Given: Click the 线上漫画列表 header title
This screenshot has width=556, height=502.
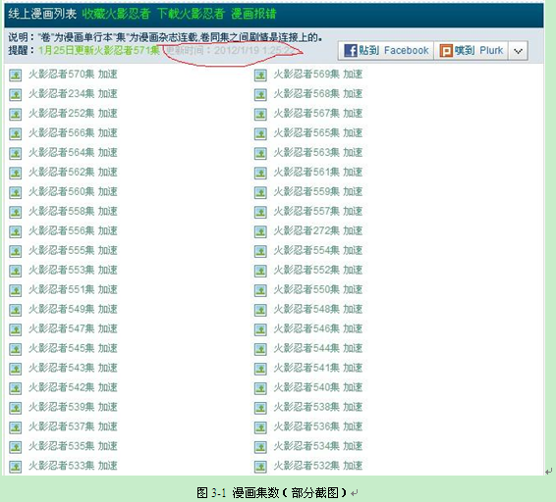Looking at the screenshot, I should pos(42,14).
